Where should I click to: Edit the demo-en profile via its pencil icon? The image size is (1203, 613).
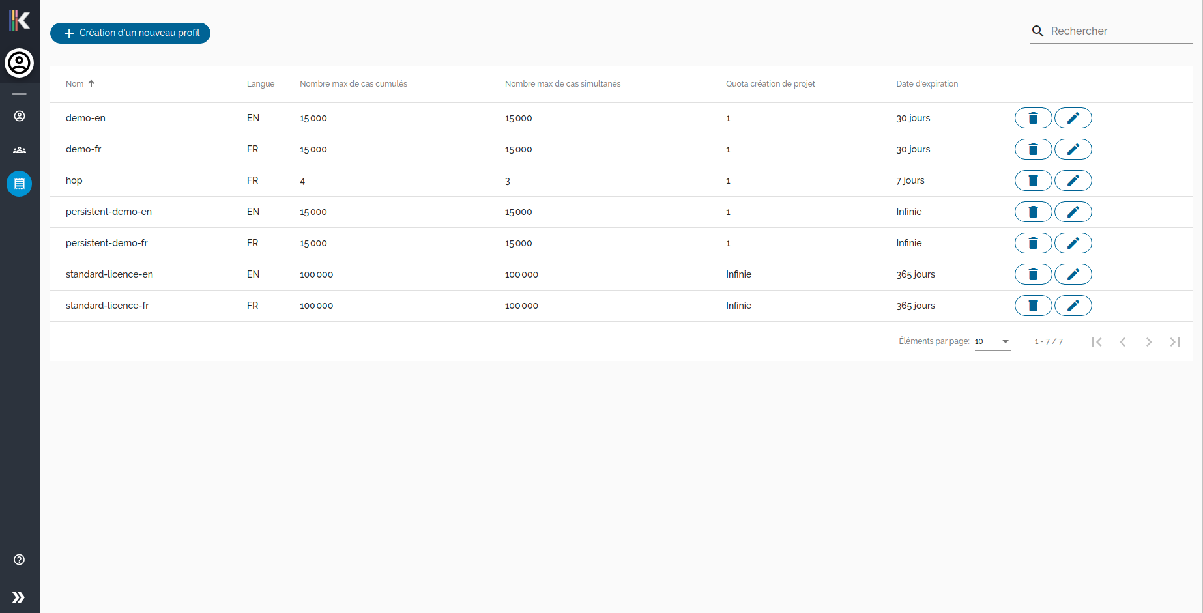(1073, 118)
